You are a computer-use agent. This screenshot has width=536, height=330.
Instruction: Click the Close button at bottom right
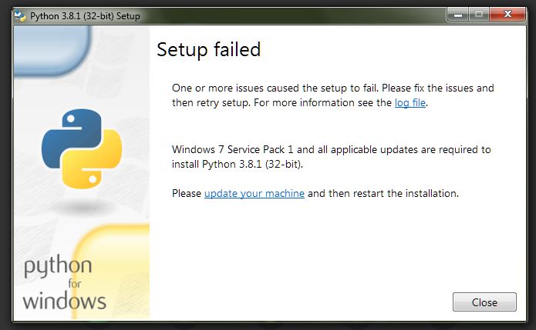pyautogui.click(x=484, y=302)
